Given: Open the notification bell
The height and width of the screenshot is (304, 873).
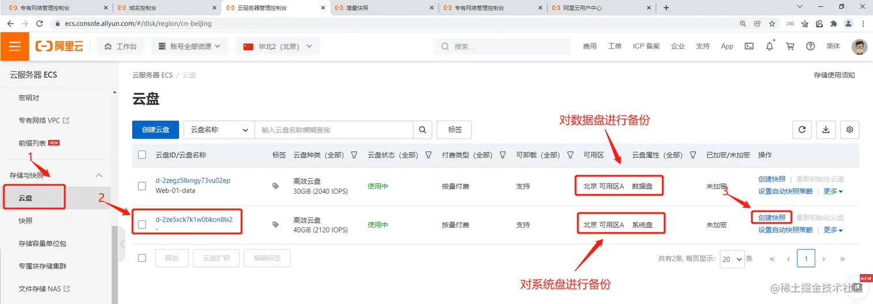Looking at the screenshot, I should [x=770, y=46].
